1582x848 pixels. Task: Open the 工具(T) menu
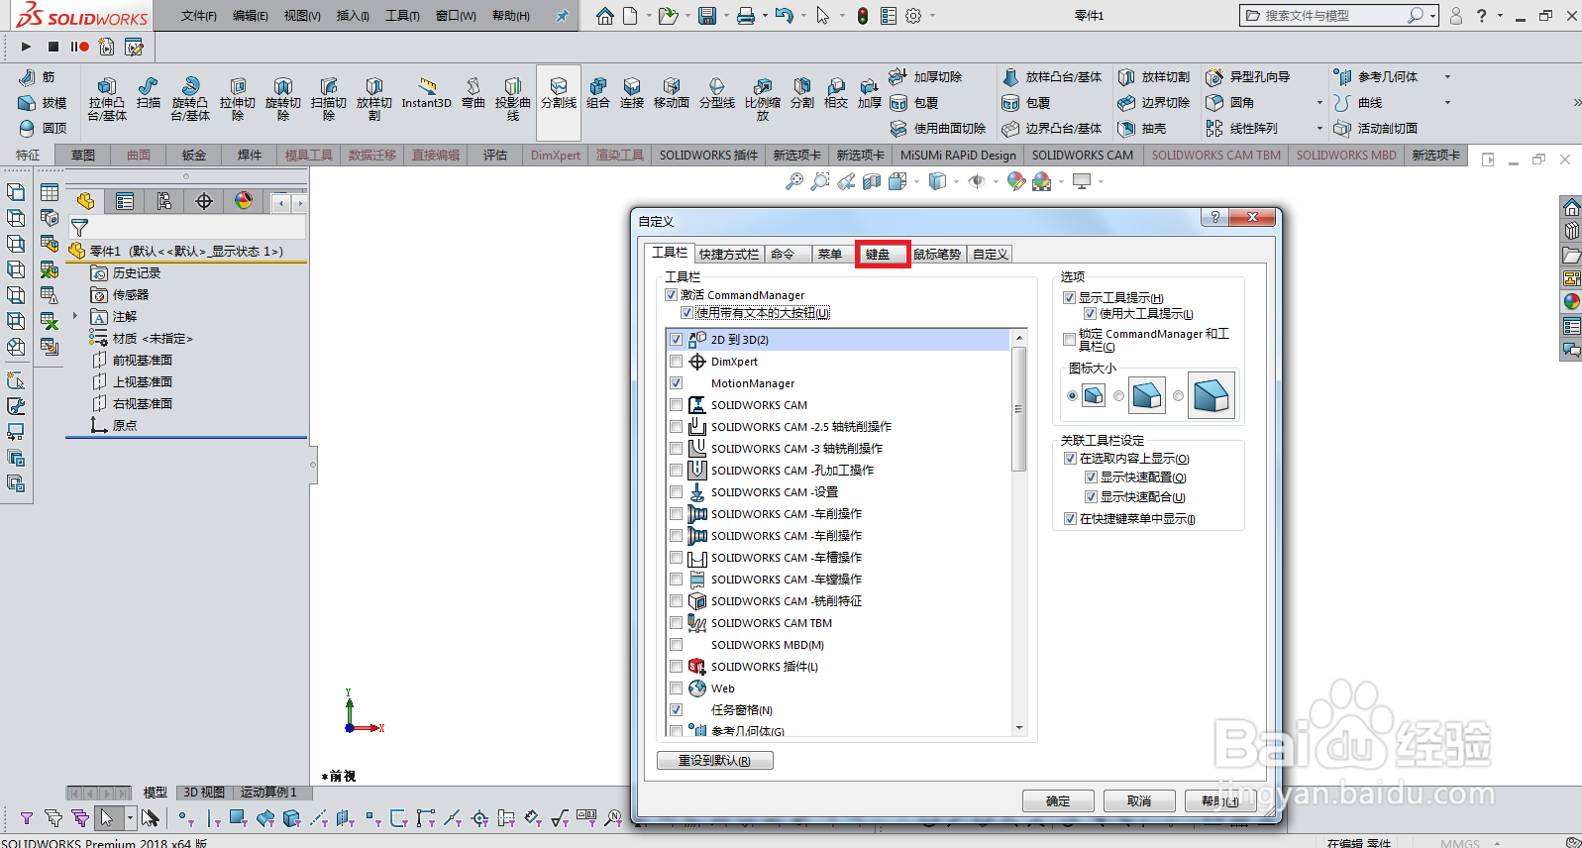(x=402, y=16)
